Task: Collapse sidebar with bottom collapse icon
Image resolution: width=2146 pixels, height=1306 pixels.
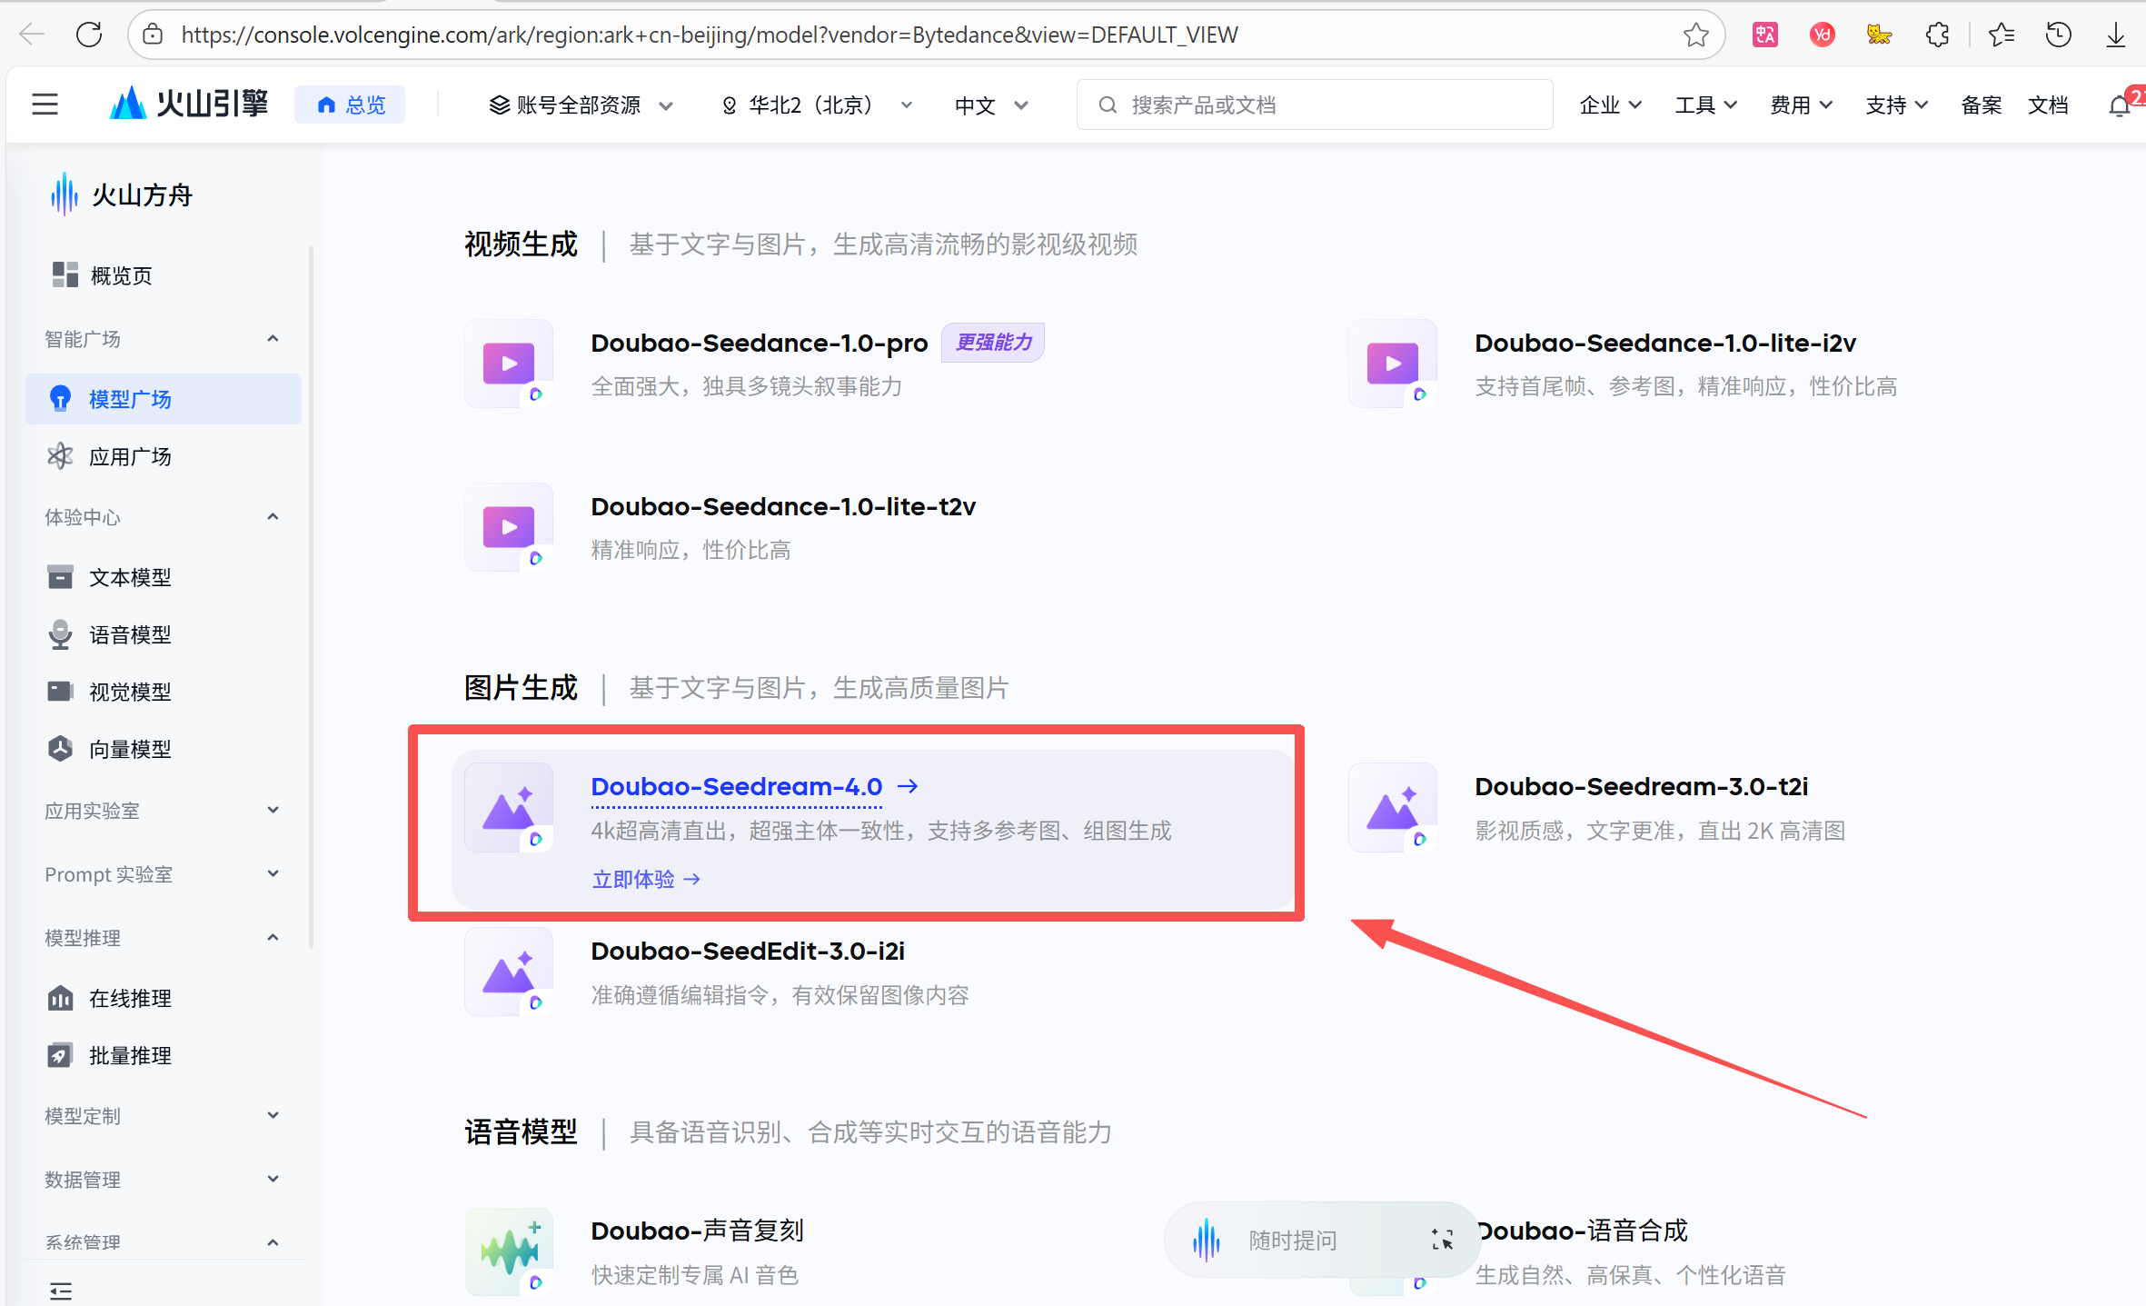Action: pyautogui.click(x=61, y=1291)
